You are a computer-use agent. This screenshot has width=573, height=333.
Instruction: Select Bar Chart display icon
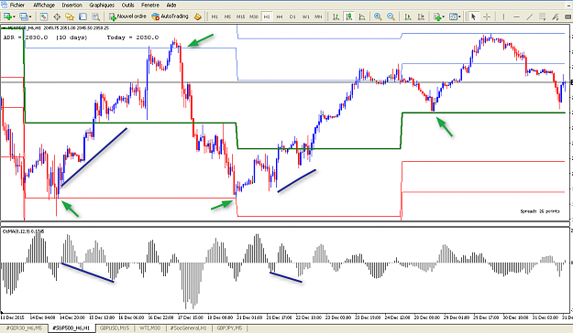tap(336, 16)
